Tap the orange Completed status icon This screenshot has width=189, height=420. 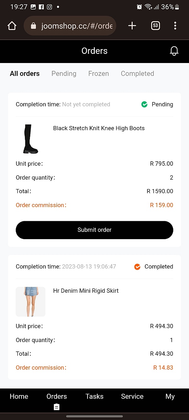[137, 267]
